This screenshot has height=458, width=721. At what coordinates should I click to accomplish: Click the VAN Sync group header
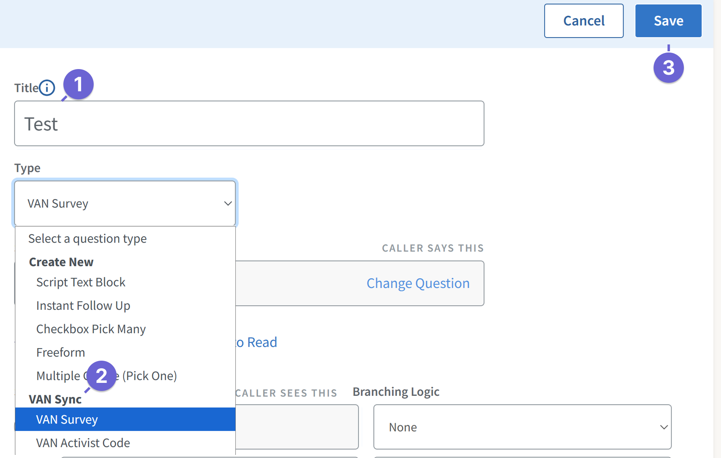pyautogui.click(x=55, y=399)
